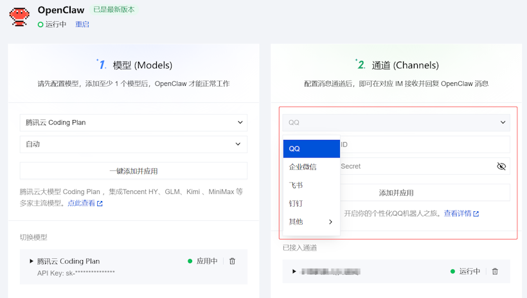This screenshot has height=298, width=527.
Task: Expand the 腾讯云 Coding Plan model entry
Action: (x=31, y=261)
